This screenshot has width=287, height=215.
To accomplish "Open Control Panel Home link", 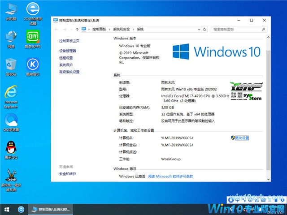I will (69, 41).
